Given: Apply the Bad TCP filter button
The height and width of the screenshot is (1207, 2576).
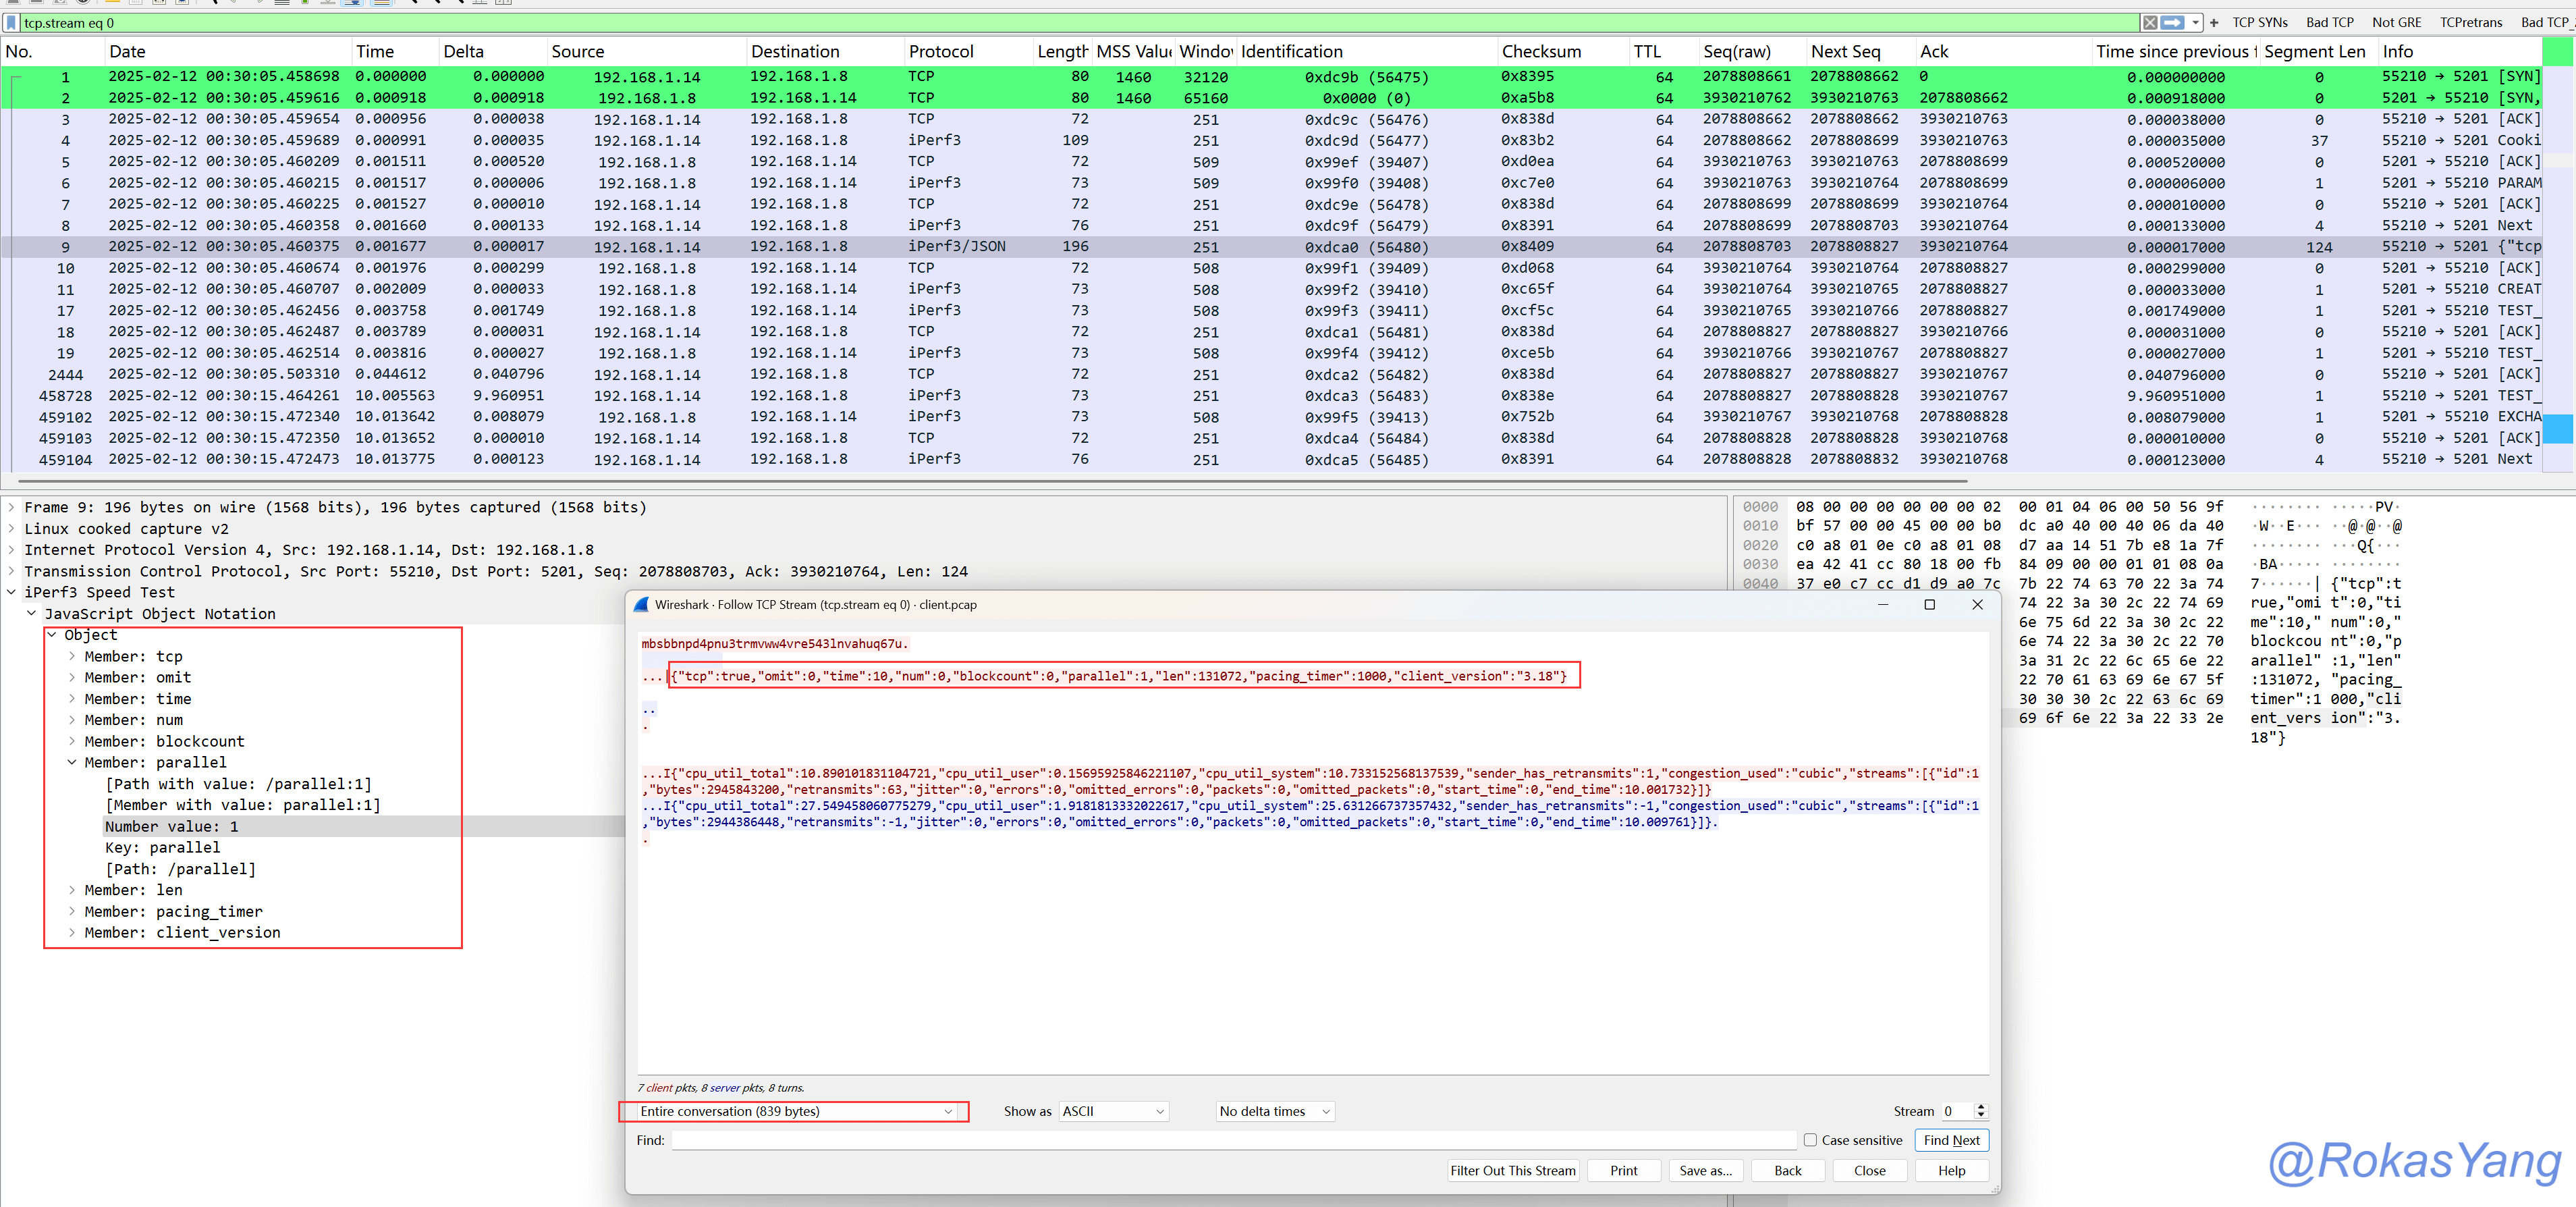Looking at the screenshot, I should (2329, 22).
